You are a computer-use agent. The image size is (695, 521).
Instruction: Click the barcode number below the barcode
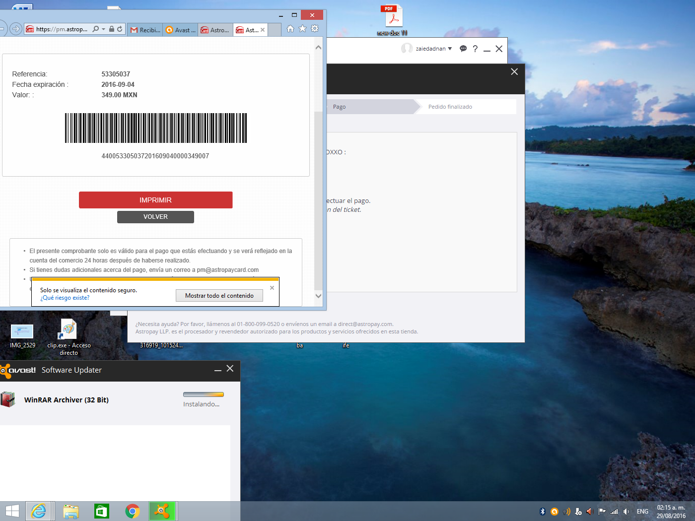click(x=155, y=156)
